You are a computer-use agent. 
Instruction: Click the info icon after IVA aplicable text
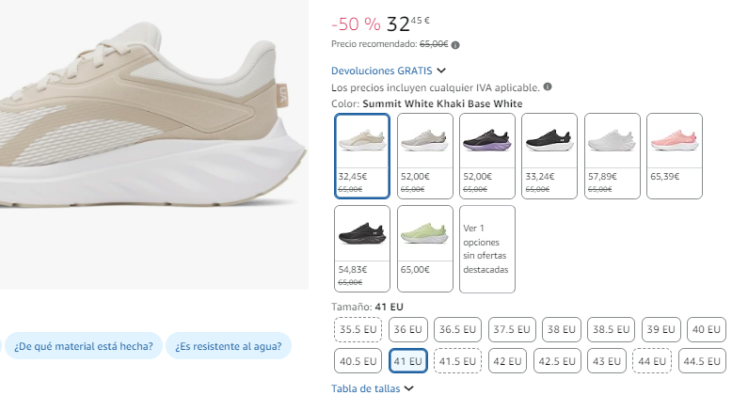coord(548,87)
